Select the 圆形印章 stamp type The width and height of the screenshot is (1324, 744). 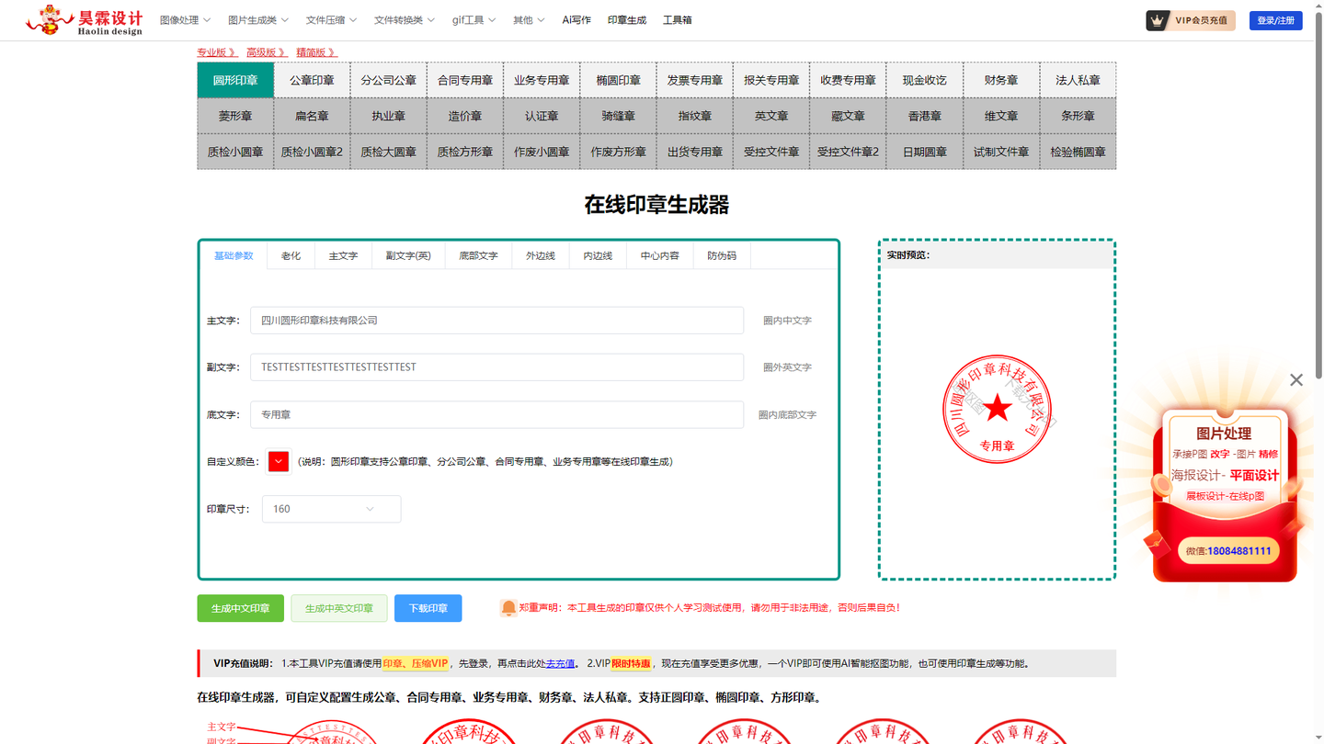coord(235,80)
